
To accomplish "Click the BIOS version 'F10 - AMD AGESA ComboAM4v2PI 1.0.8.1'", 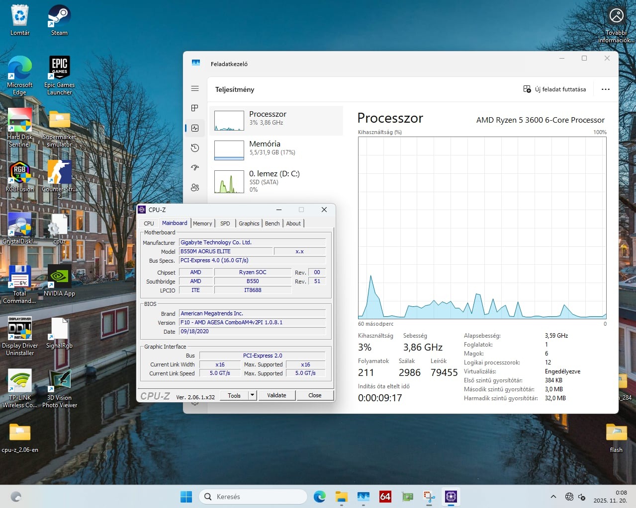I will (x=253, y=322).
